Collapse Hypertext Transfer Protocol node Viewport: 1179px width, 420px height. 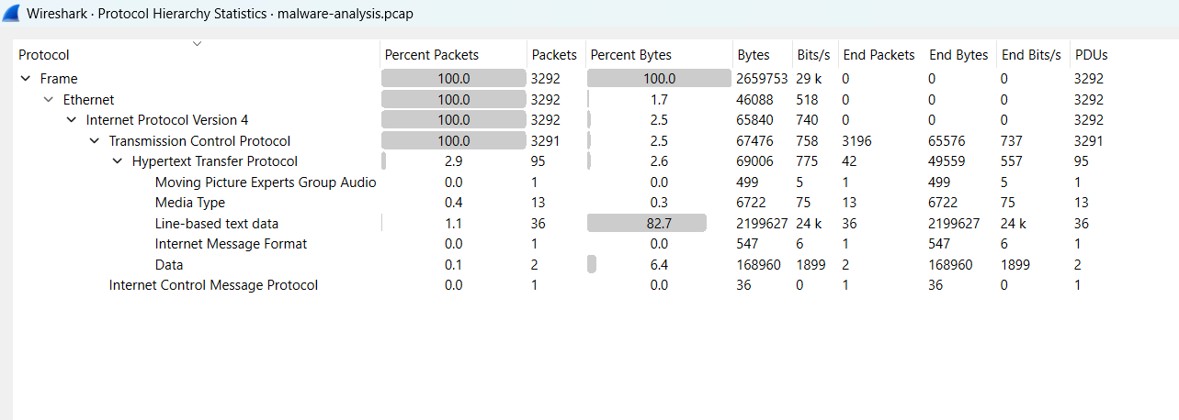click(x=117, y=161)
